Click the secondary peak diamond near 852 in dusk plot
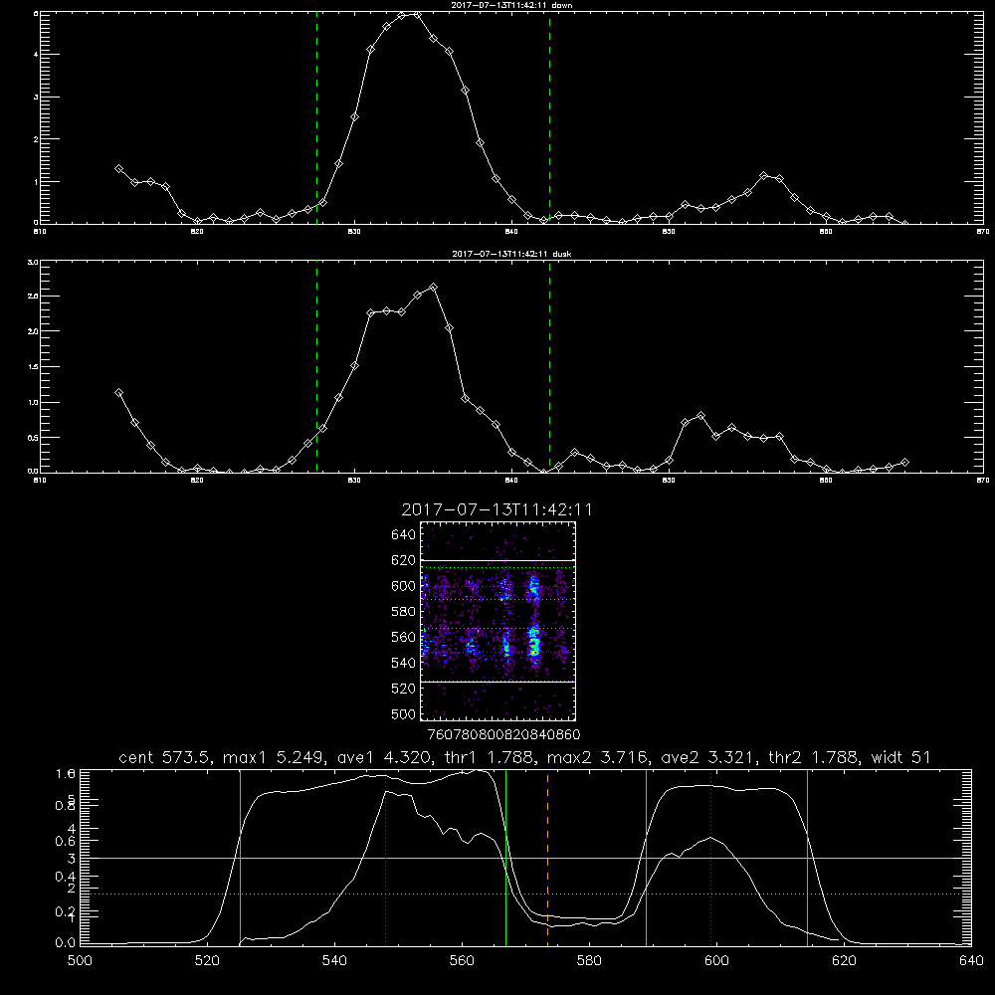Viewport: 995px width, 995px height. pyautogui.click(x=700, y=416)
